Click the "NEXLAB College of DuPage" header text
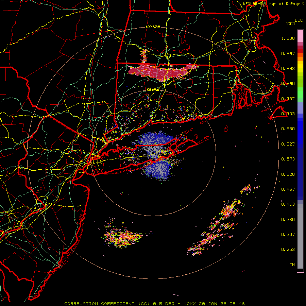The image size is (306, 306). pos(271,4)
